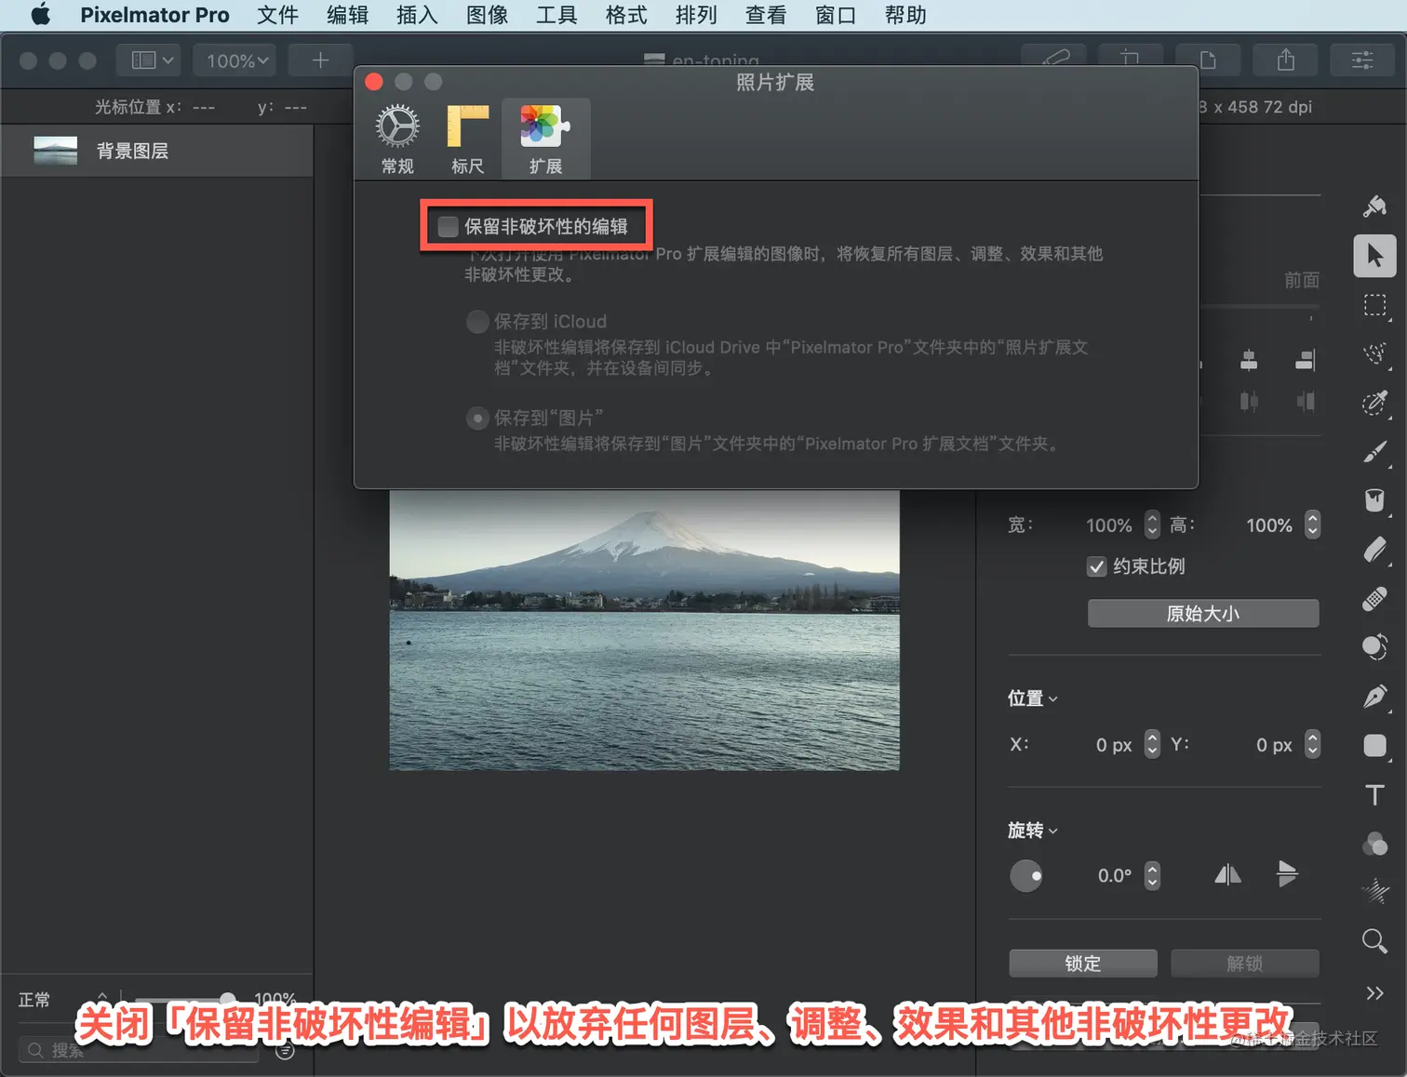1407x1077 pixels.
Task: Switch to the 标尺 preferences tab
Action: click(x=467, y=140)
